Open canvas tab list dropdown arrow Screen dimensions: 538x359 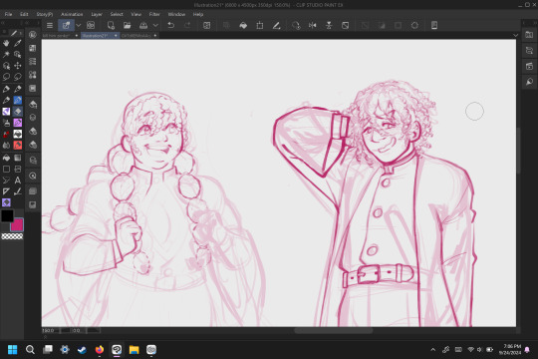[x=515, y=35]
